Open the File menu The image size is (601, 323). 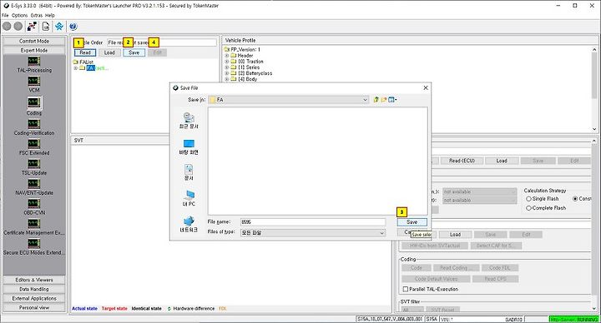[x=5, y=15]
